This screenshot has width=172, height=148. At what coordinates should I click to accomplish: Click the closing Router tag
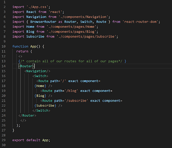tap(27, 115)
